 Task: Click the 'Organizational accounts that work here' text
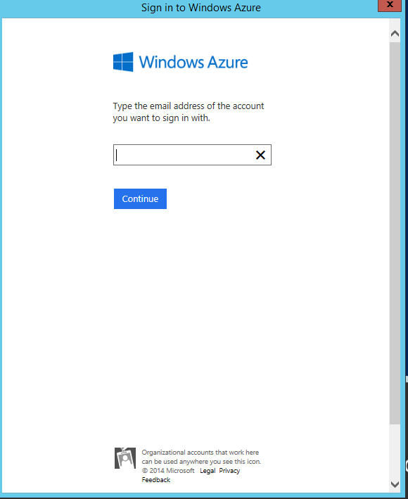click(200, 453)
